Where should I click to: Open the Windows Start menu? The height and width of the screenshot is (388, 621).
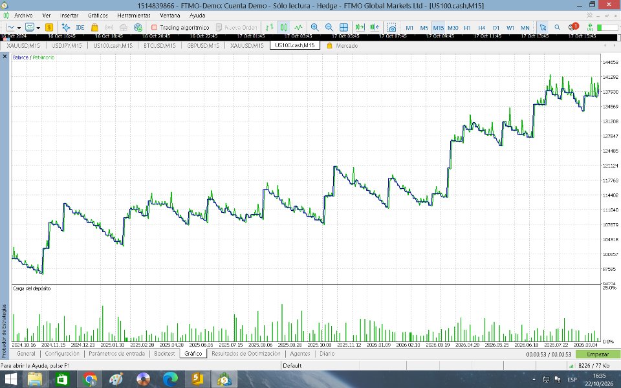pos(11,379)
